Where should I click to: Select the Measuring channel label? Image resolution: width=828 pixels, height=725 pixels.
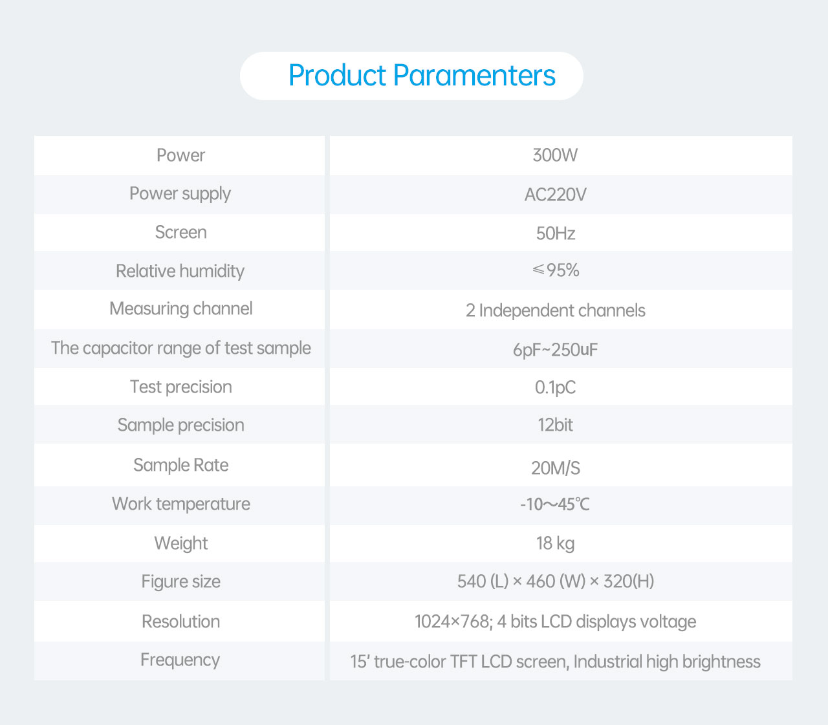tap(180, 309)
